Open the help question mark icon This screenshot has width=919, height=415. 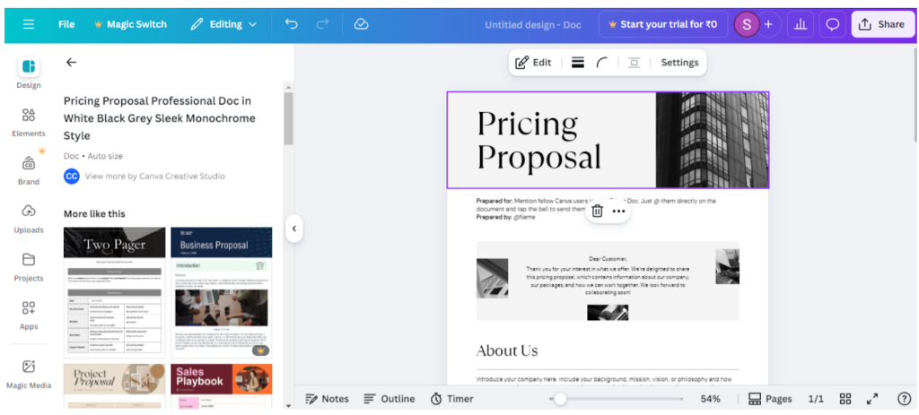tap(905, 399)
